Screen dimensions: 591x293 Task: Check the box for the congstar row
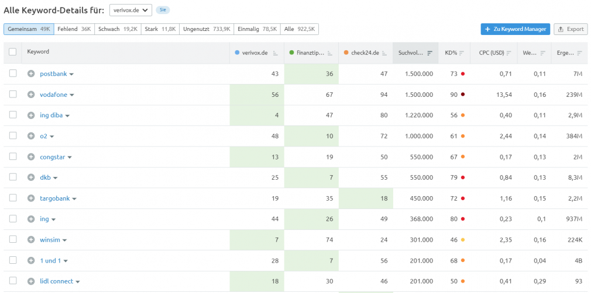click(x=13, y=156)
